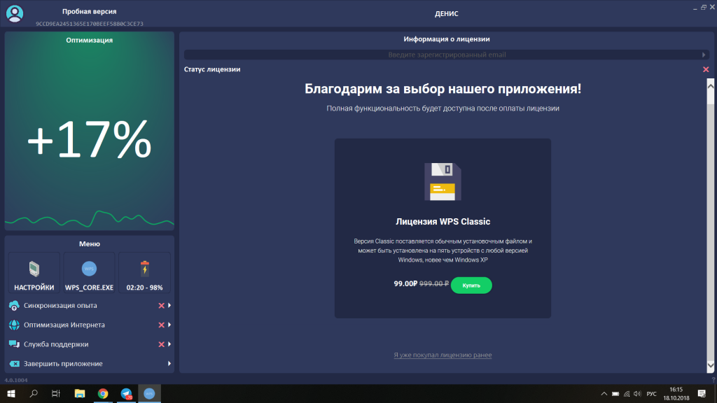Open Настройки via the computer icon
Image resolution: width=717 pixels, height=403 pixels.
point(34,269)
